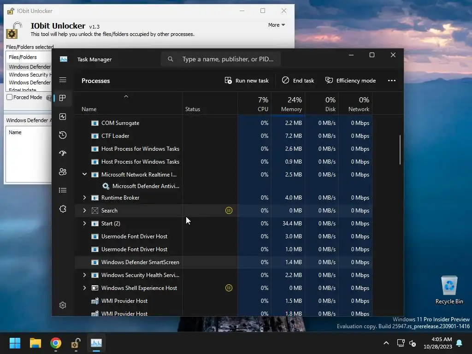The height and width of the screenshot is (354, 472).
Task: Open the three-dot more options menu
Action: point(392,80)
